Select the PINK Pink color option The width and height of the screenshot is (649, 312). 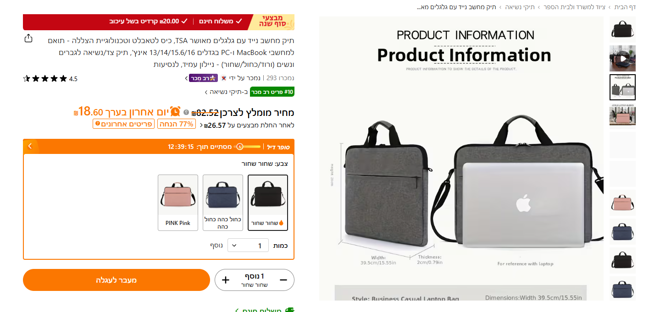(178, 203)
